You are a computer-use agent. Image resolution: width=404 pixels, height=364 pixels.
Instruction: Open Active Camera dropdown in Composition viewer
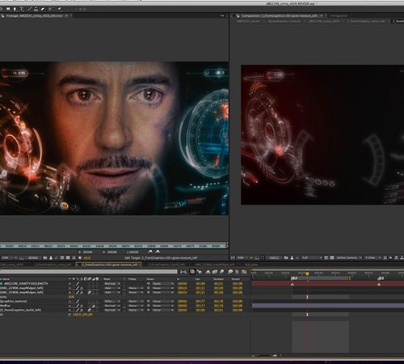tap(349, 258)
